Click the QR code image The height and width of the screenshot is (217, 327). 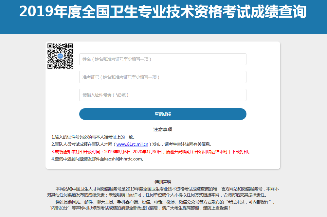tap(60, 56)
